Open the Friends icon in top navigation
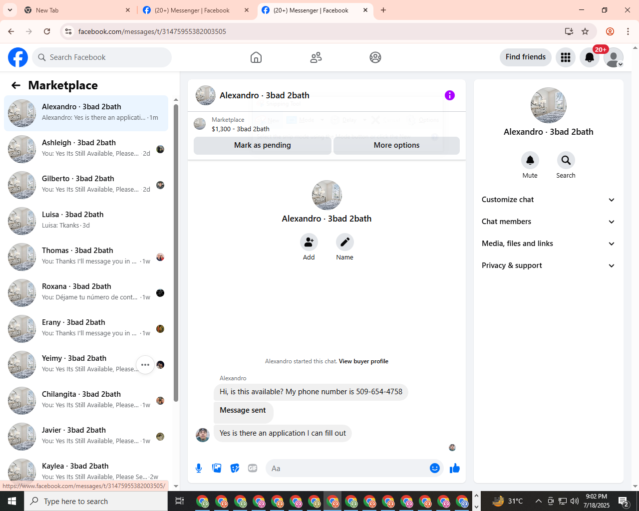The height and width of the screenshot is (511, 639). coord(316,57)
